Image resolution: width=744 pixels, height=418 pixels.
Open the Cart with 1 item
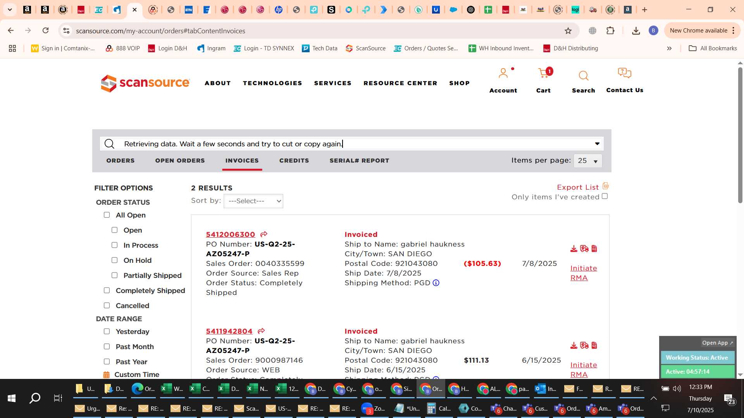(544, 73)
